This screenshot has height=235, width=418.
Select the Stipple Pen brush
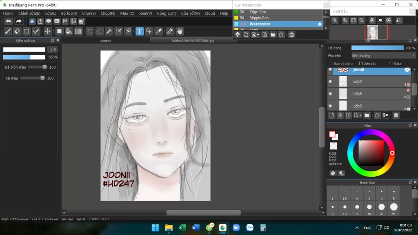point(278,18)
